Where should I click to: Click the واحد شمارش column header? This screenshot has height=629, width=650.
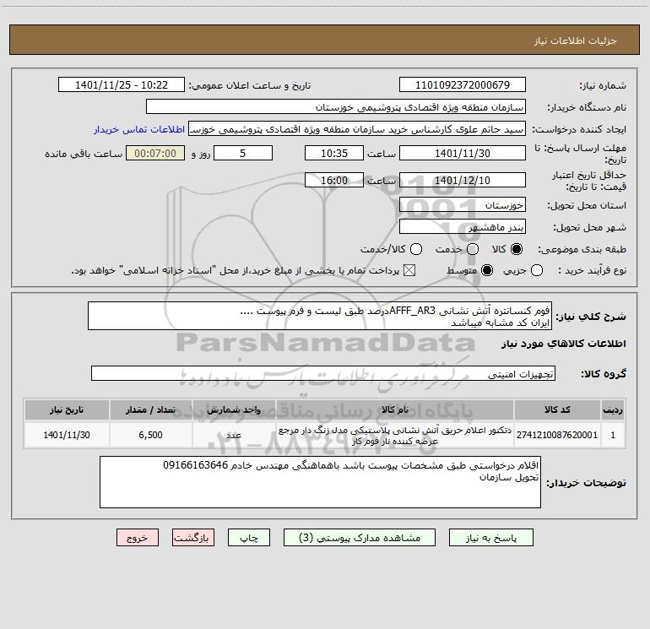(x=234, y=409)
